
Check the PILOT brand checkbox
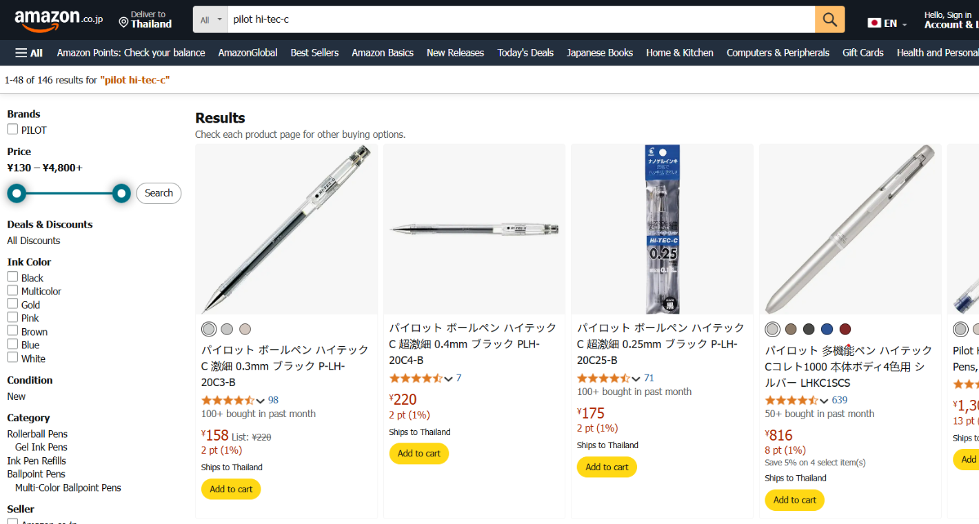12,130
